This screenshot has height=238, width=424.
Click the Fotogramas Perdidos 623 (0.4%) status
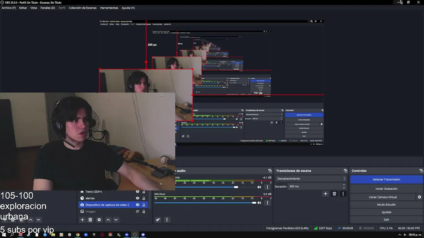288,228
